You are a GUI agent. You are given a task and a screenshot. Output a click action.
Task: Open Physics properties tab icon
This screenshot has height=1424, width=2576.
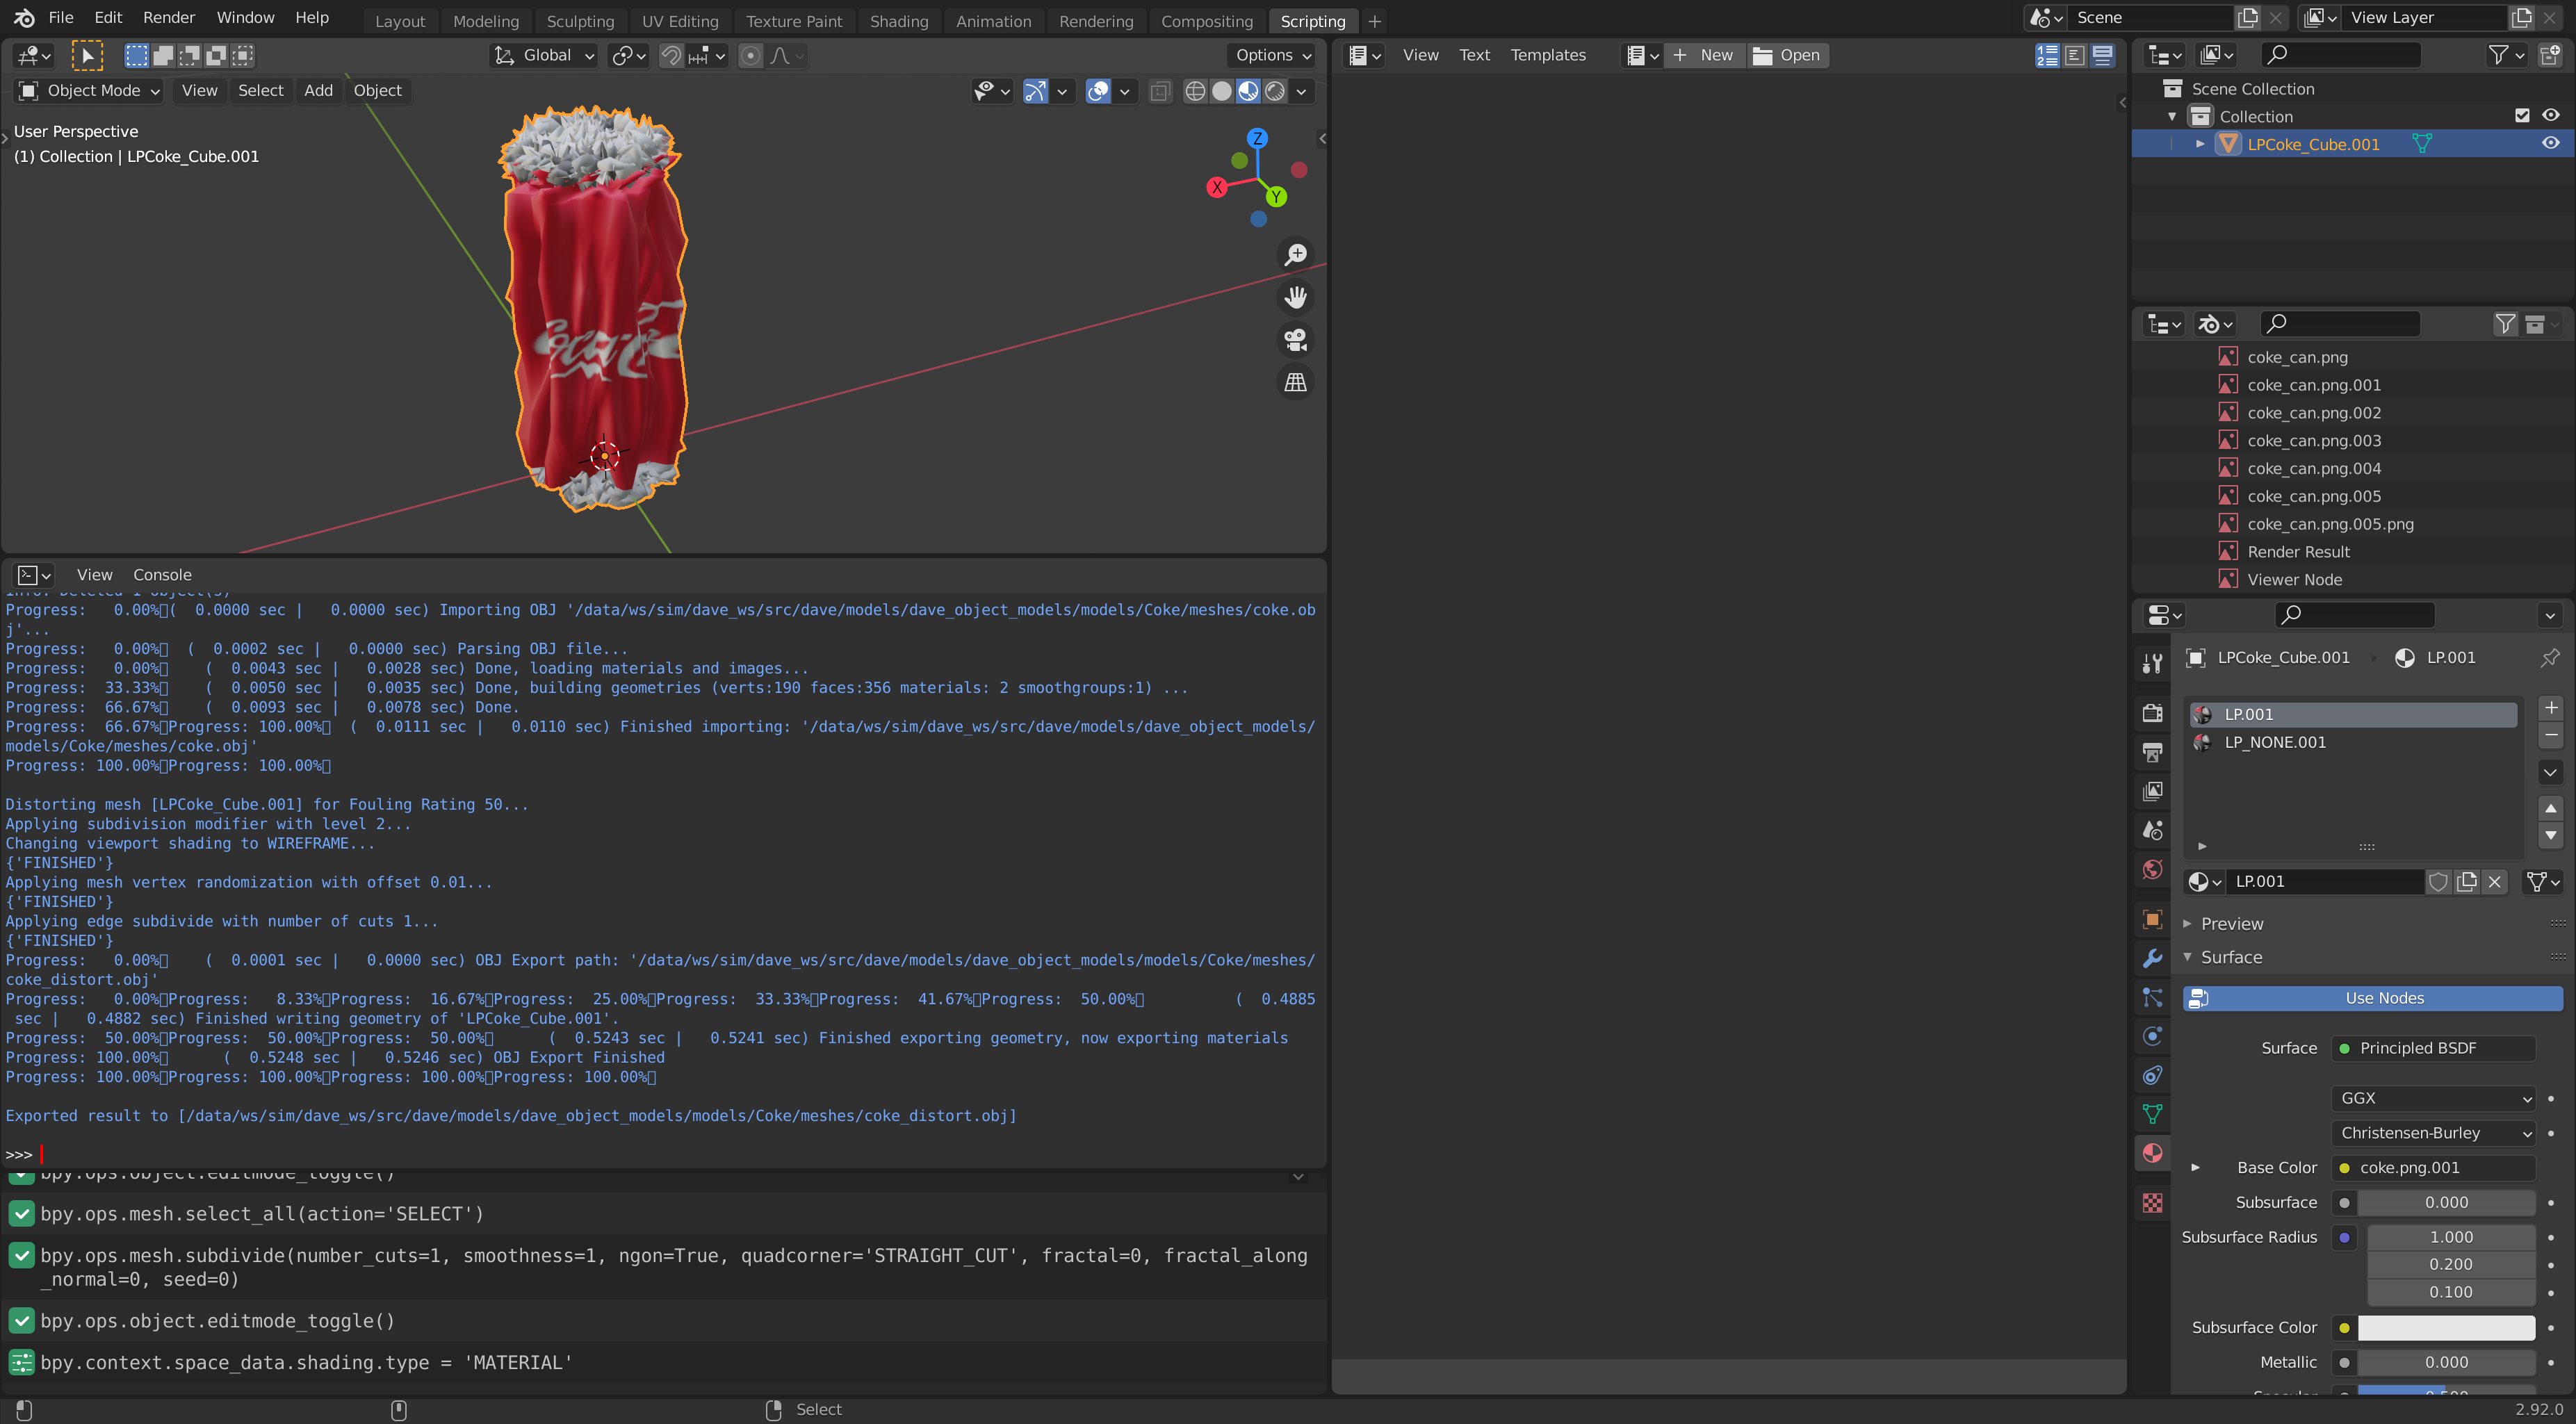(2152, 1036)
